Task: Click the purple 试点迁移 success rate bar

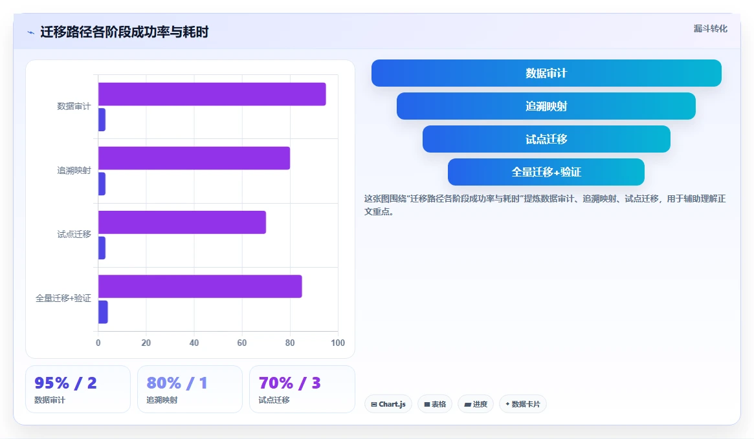Action: coord(183,222)
